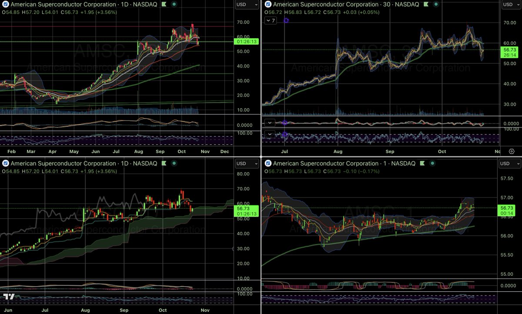Click the market status dot in the bottom-left 1D chart
The height and width of the screenshot is (314, 522).
point(174,164)
